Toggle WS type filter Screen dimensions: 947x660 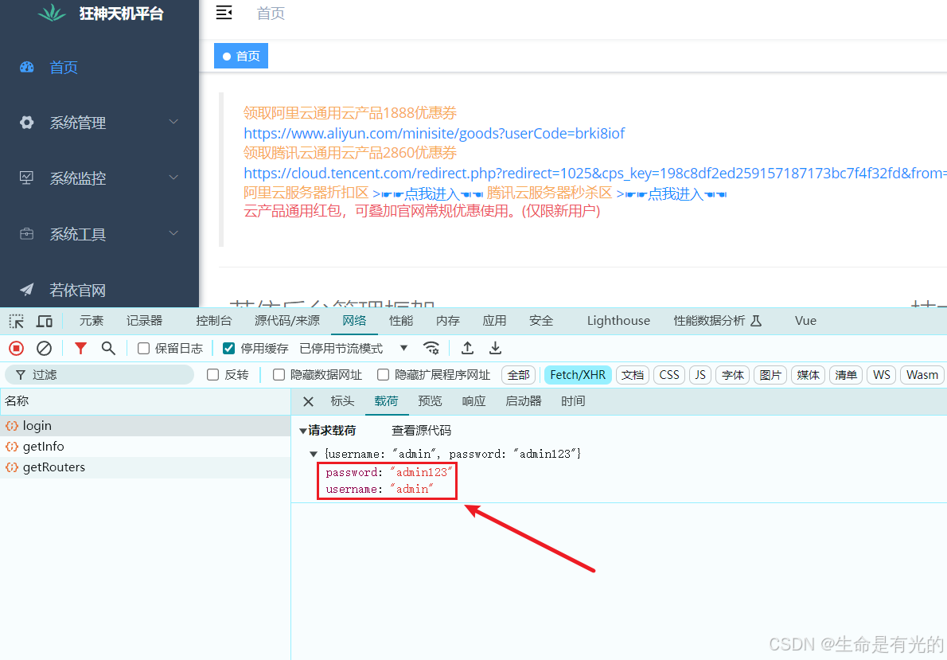tap(882, 375)
